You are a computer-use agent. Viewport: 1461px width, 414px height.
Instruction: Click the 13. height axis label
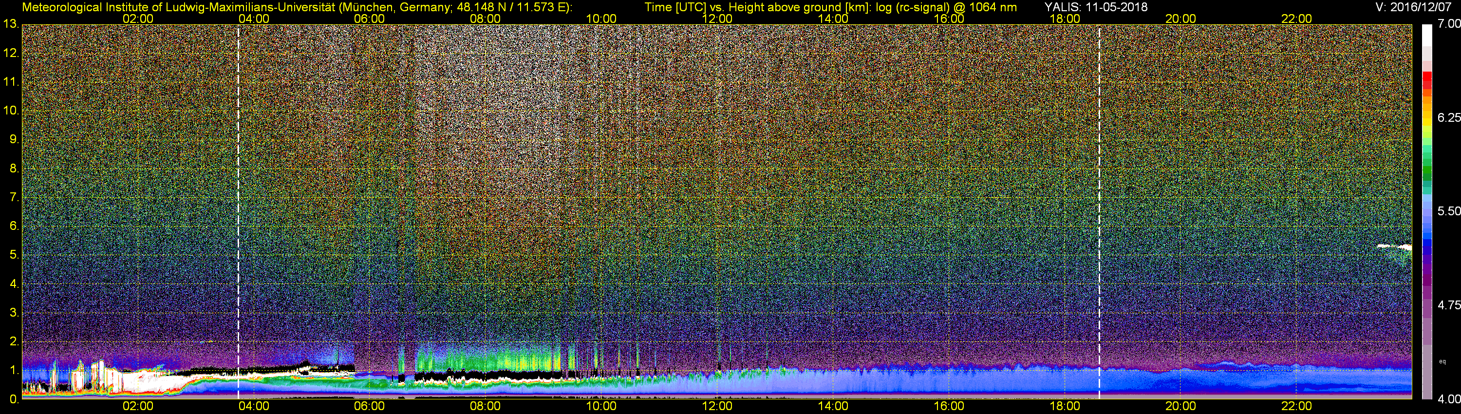[11, 24]
